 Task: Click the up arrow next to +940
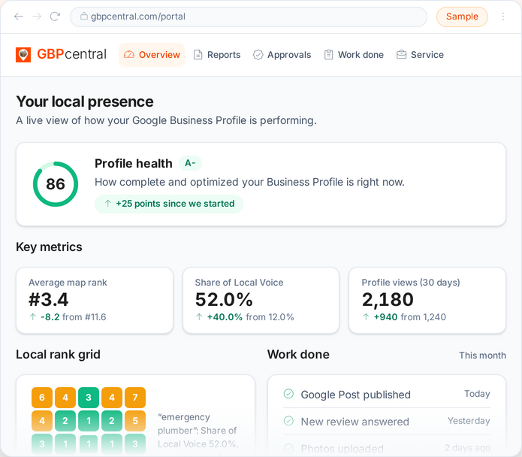pos(366,316)
